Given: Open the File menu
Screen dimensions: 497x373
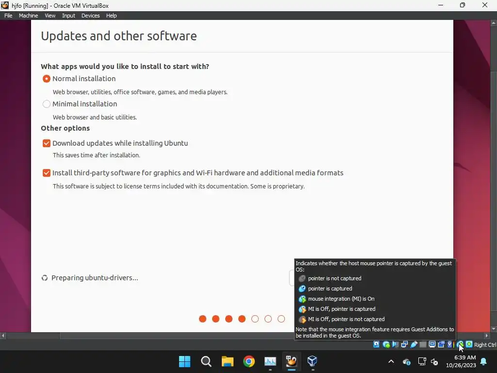Looking at the screenshot, I should click(x=8, y=16).
